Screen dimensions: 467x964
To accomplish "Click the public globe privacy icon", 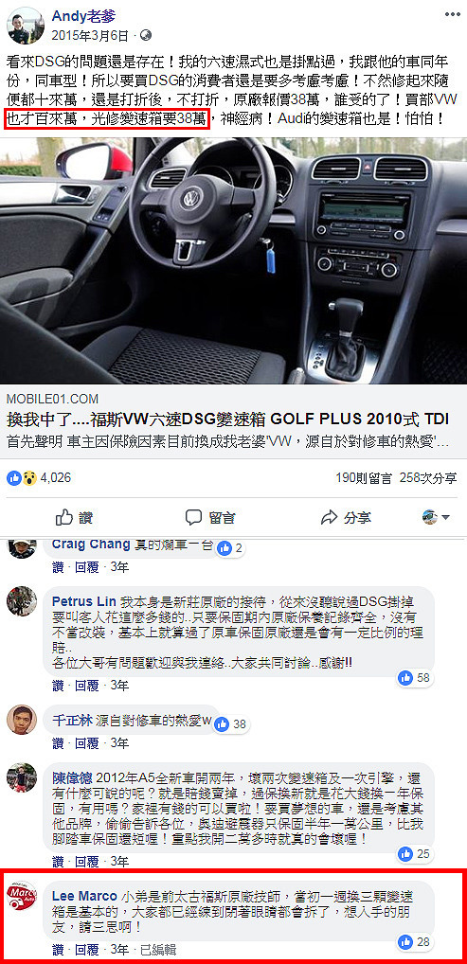I will (x=145, y=35).
